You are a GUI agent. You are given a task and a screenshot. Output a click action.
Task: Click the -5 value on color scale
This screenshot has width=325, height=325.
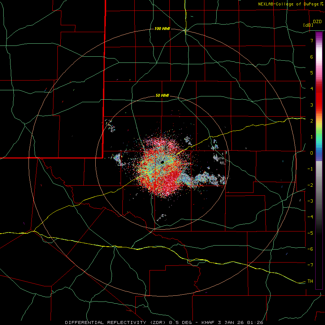coord(310,233)
